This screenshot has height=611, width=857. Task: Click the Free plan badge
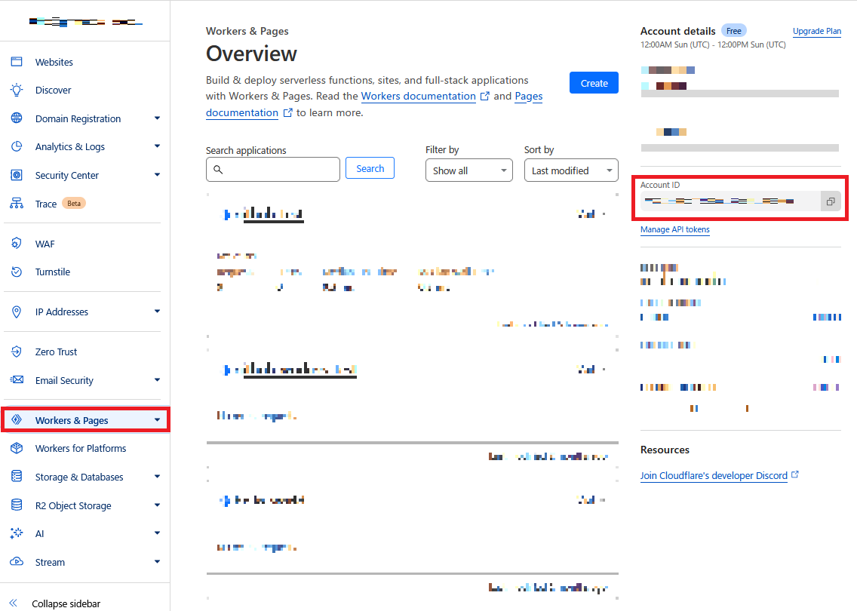(733, 31)
